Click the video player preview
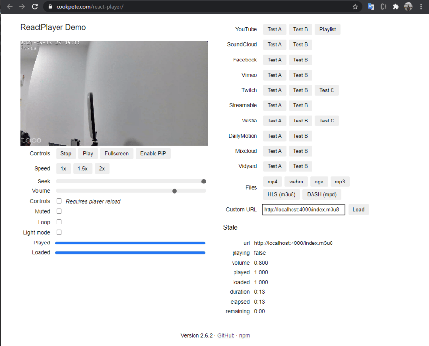The height and width of the screenshot is (346, 429). pos(114,93)
